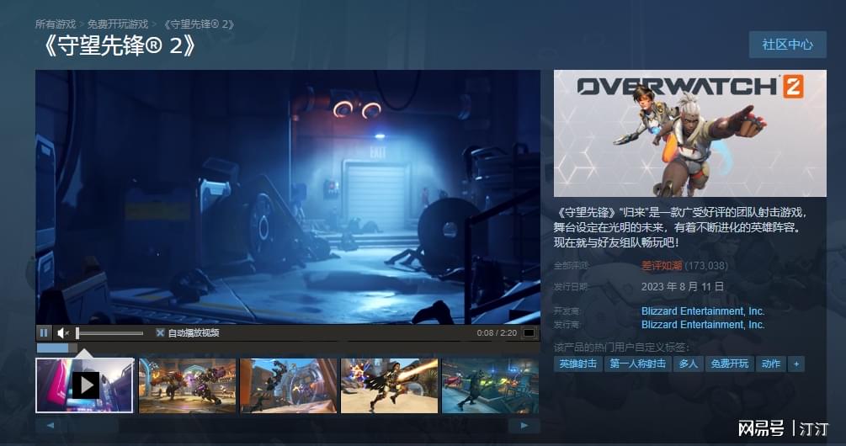Image resolution: width=846 pixels, height=446 pixels.
Task: Go to 所有游戏 breadcrumb link
Action: (x=56, y=24)
